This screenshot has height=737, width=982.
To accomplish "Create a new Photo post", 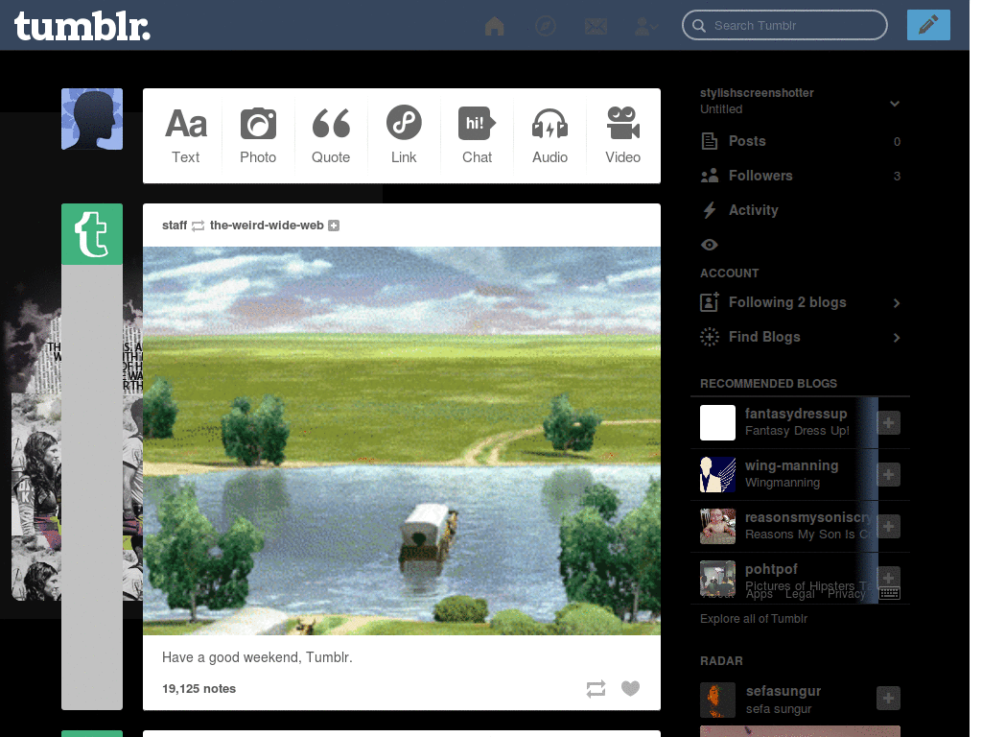I will click(258, 135).
